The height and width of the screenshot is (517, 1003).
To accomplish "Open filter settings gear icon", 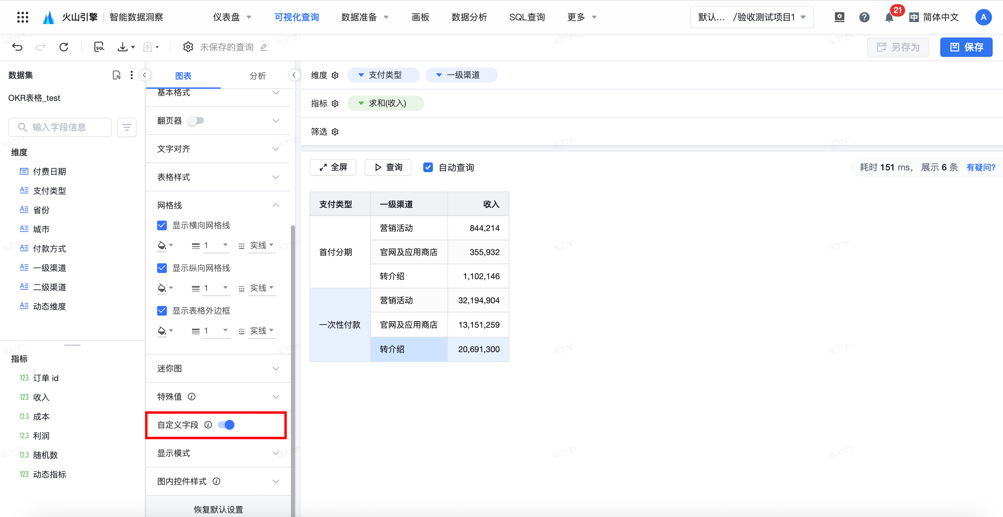I will coord(335,132).
